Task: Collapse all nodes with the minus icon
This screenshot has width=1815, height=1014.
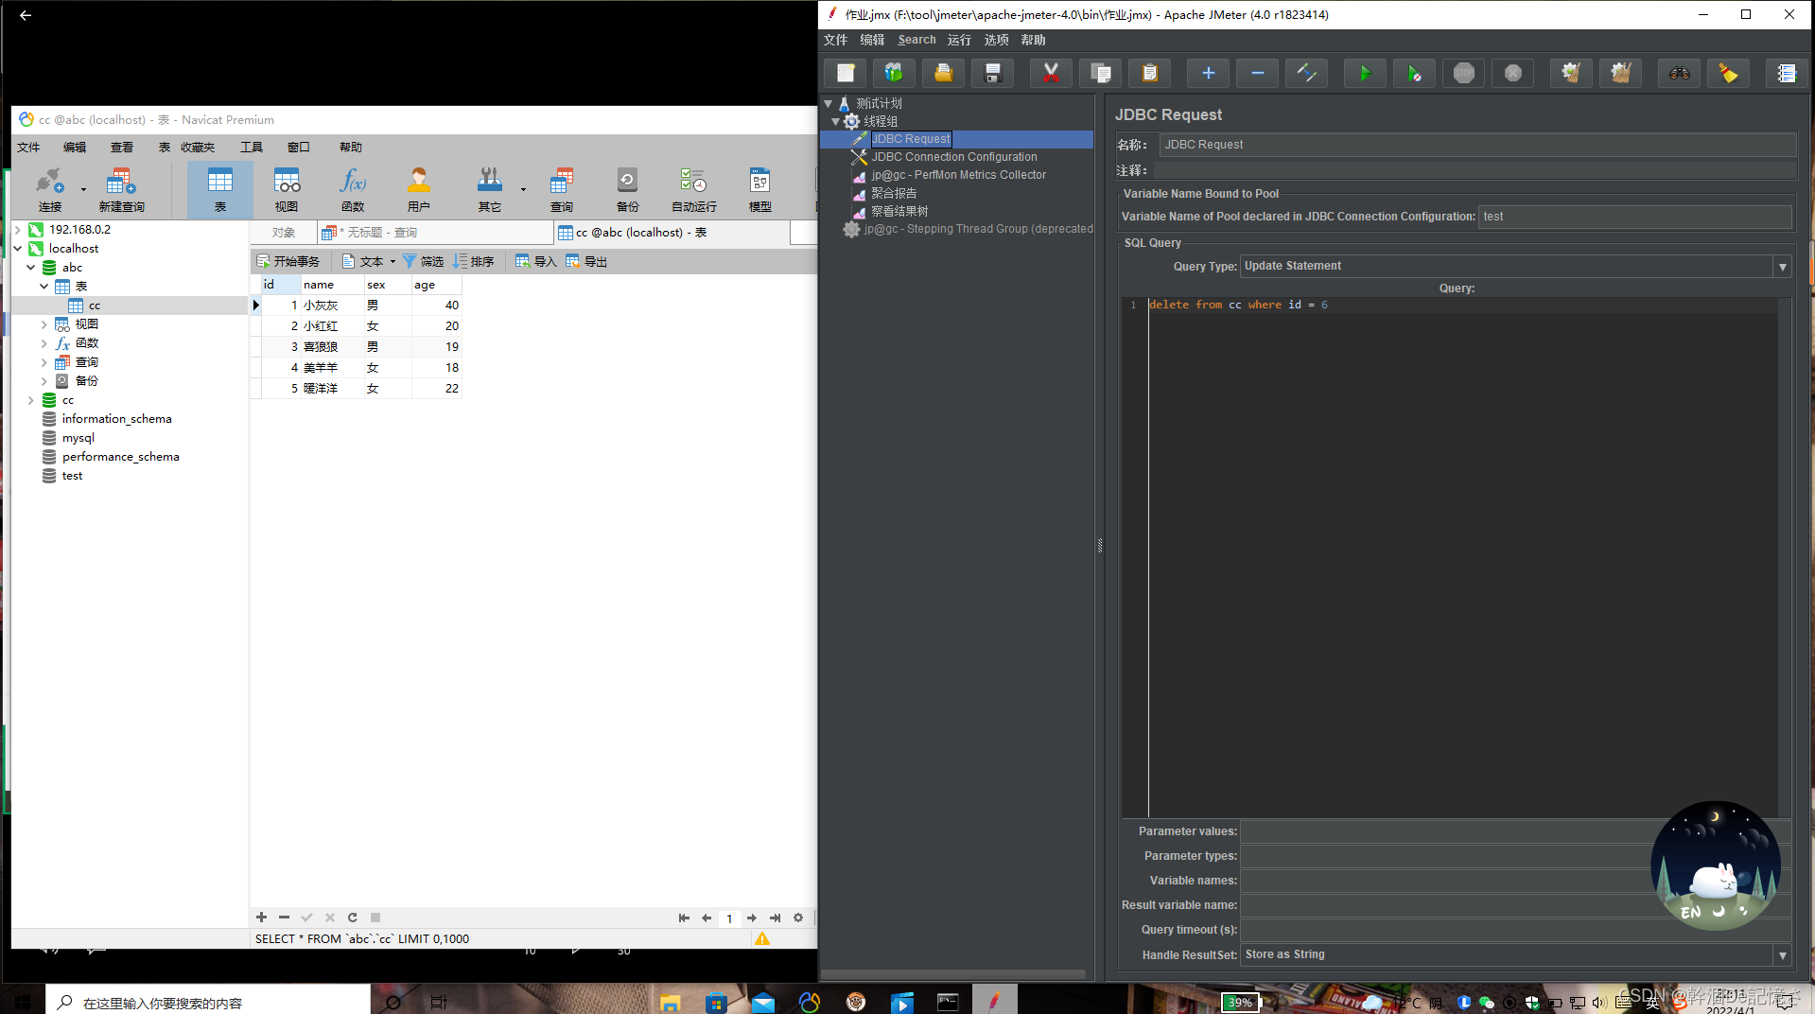Action: 1257,73
